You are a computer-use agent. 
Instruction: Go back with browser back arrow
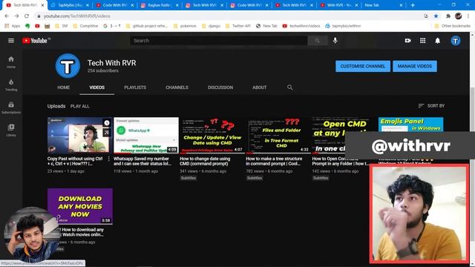[x=7, y=16]
